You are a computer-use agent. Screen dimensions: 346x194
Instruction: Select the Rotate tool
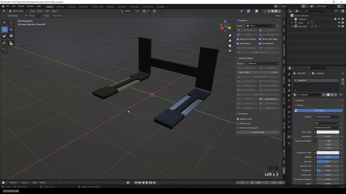[11, 29]
